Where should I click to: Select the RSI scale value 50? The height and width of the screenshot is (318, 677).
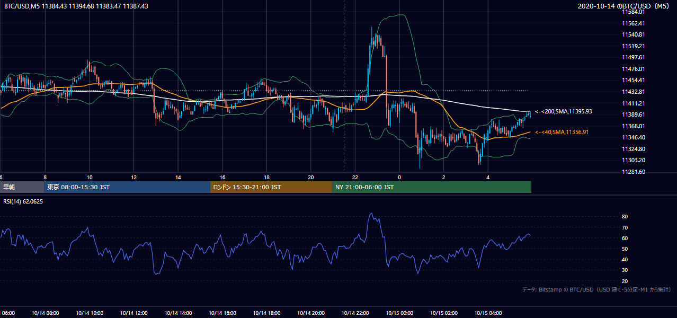[625, 249]
